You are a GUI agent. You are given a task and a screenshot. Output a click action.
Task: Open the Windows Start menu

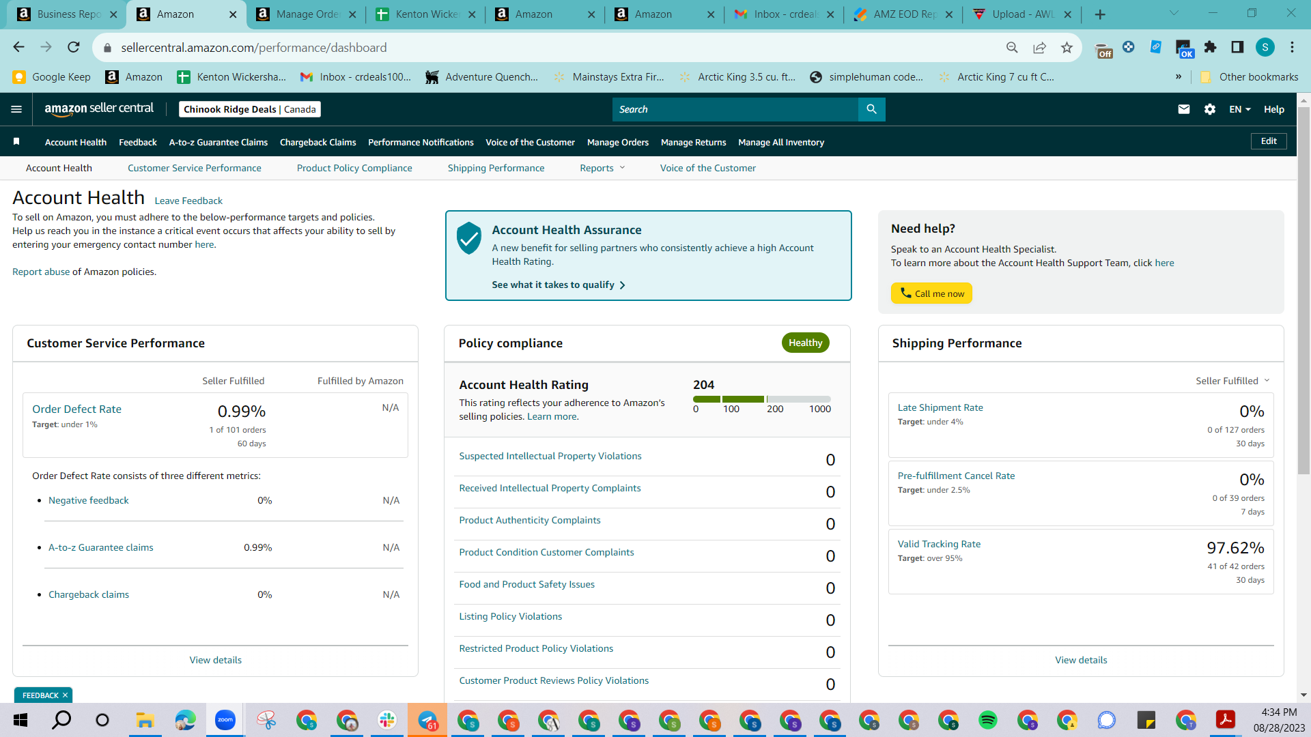point(20,720)
